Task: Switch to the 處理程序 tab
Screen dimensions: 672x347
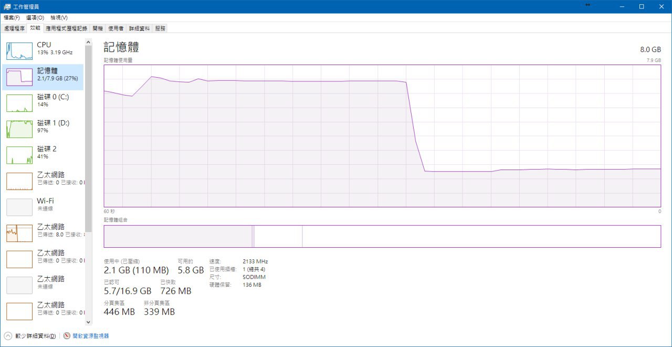Action: [x=14, y=28]
